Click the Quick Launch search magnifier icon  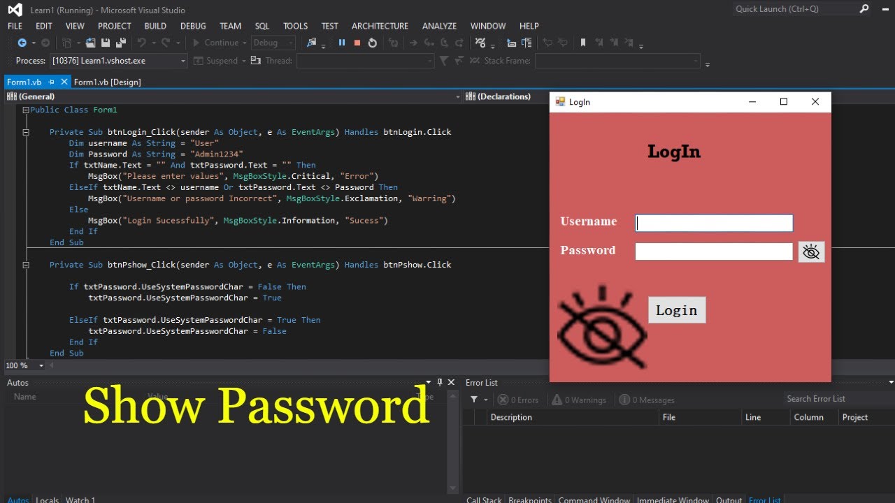pyautogui.click(x=864, y=9)
